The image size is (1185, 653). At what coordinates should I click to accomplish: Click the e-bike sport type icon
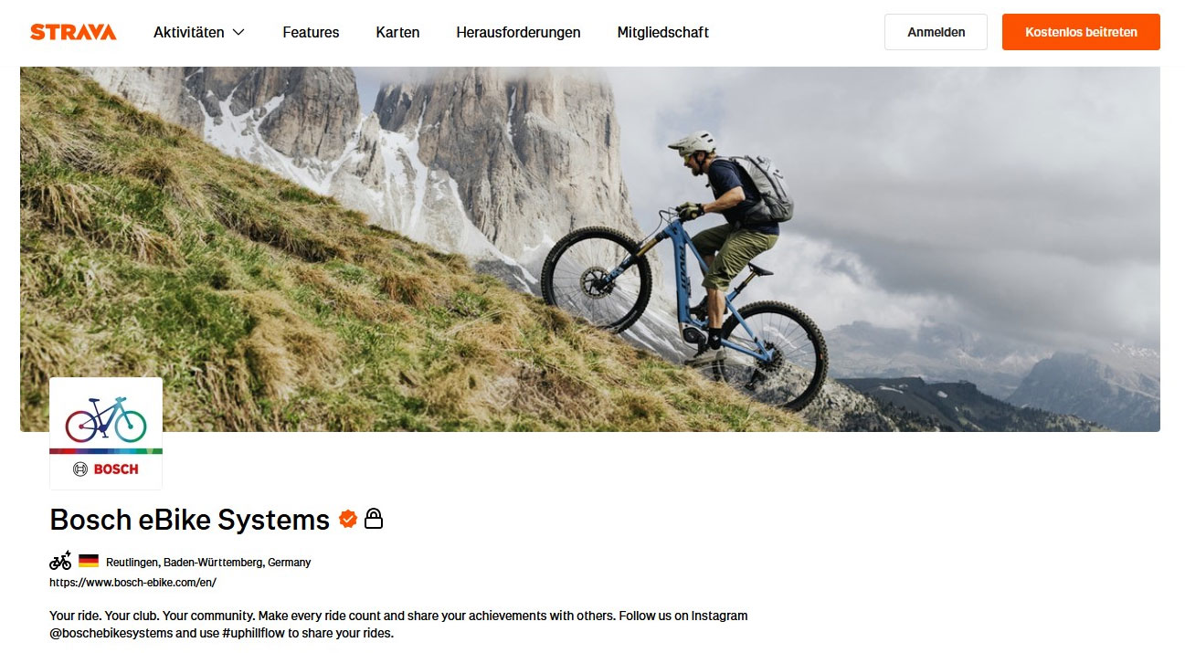pos(60,561)
